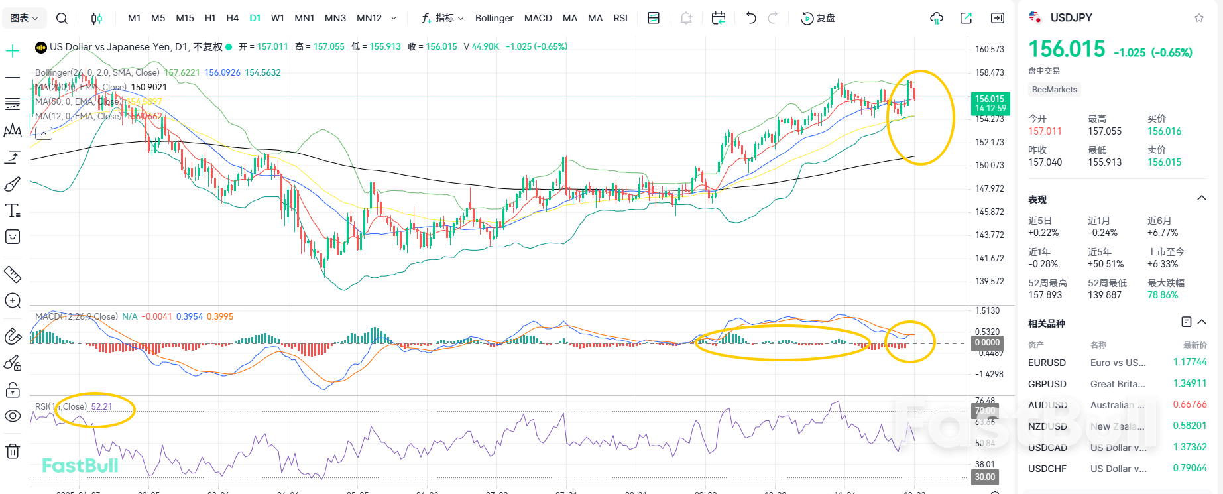This screenshot has height=494, width=1223.
Task: Expand the 指标 indicators dropdown
Action: pos(443,18)
